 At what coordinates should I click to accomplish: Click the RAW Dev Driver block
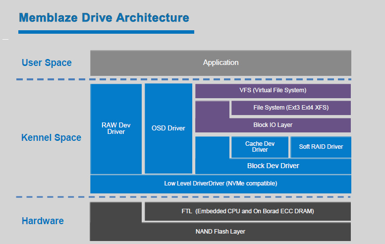click(116, 129)
